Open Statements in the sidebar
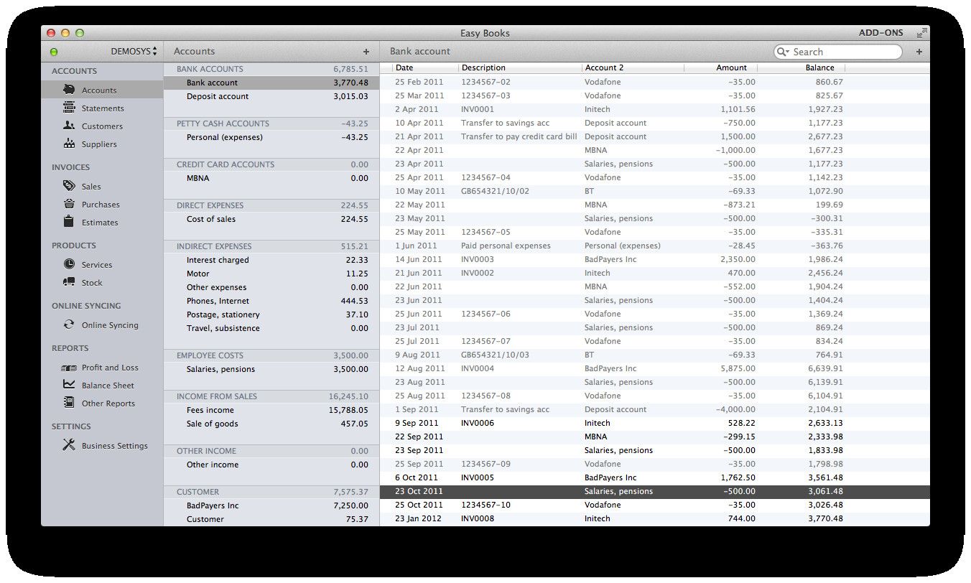Image resolution: width=971 pixels, height=583 pixels. coord(103,108)
